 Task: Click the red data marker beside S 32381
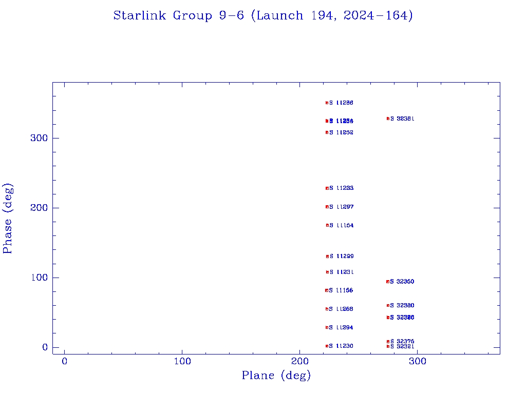coord(388,119)
